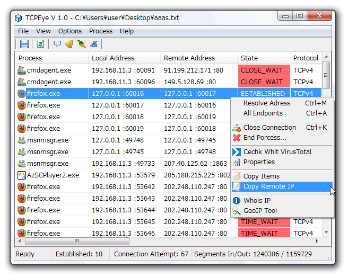Click the red X End Process icon
The width and height of the screenshot is (348, 277).
237,138
